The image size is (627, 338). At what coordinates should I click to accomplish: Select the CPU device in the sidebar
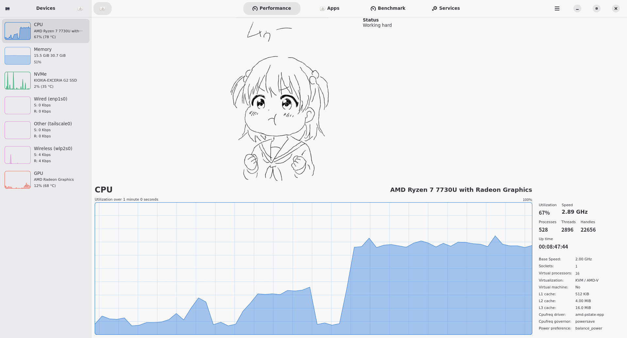coord(46,31)
